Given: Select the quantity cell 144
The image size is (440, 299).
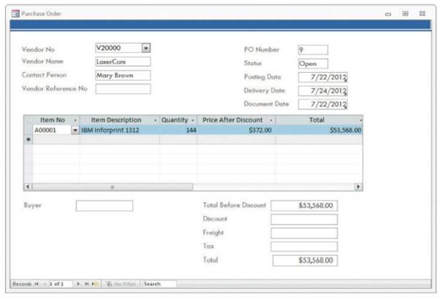Looking at the screenshot, I should [178, 131].
